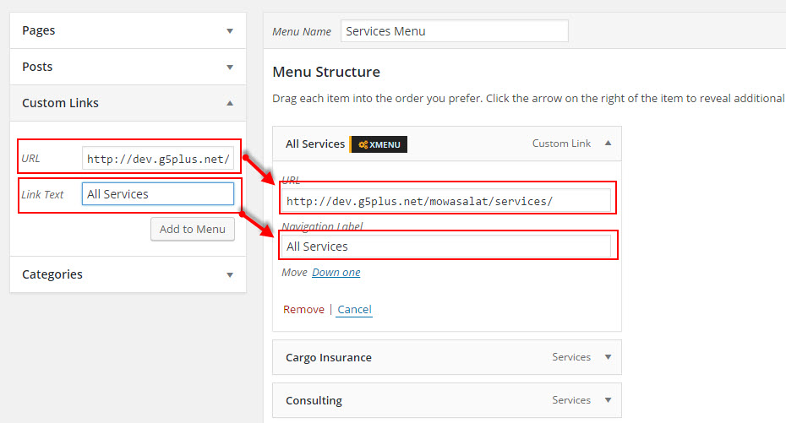Cancel editing the All Services item
Screen dimensions: 786x423
(x=354, y=309)
